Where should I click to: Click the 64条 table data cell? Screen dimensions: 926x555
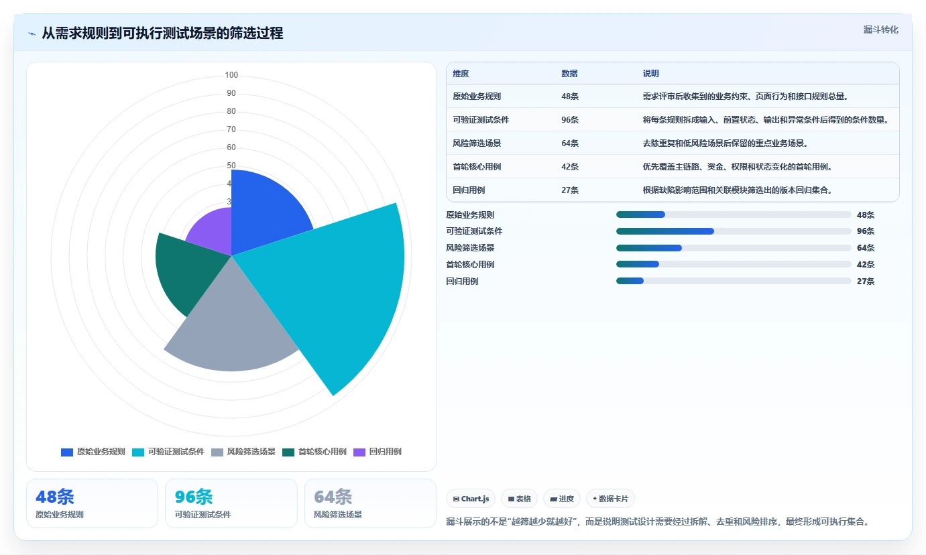click(570, 143)
